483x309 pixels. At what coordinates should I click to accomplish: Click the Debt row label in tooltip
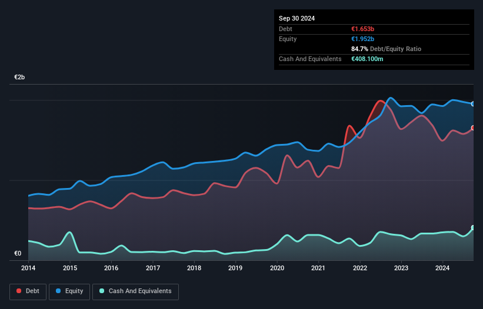point(285,29)
